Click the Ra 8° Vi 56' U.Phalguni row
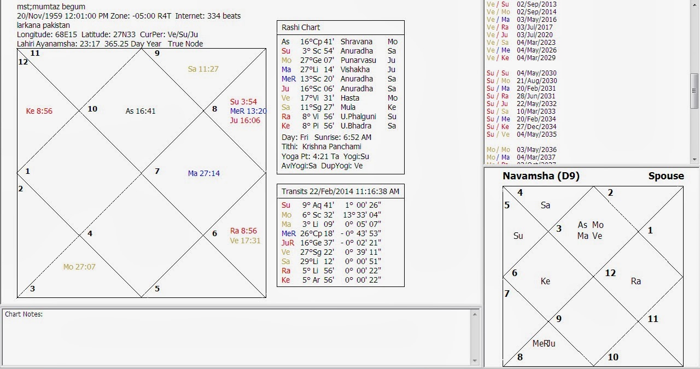This screenshot has height=369, width=700. click(340, 116)
